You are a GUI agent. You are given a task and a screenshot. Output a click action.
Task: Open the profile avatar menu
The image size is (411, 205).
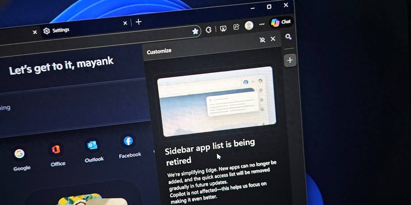tap(249, 26)
